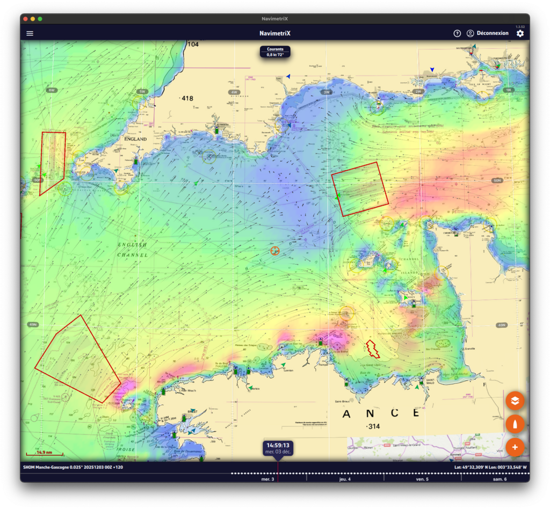Viewport: 550px width, 509px height.
Task: Jump to jeu. 4 on timeline
Action: (x=345, y=478)
